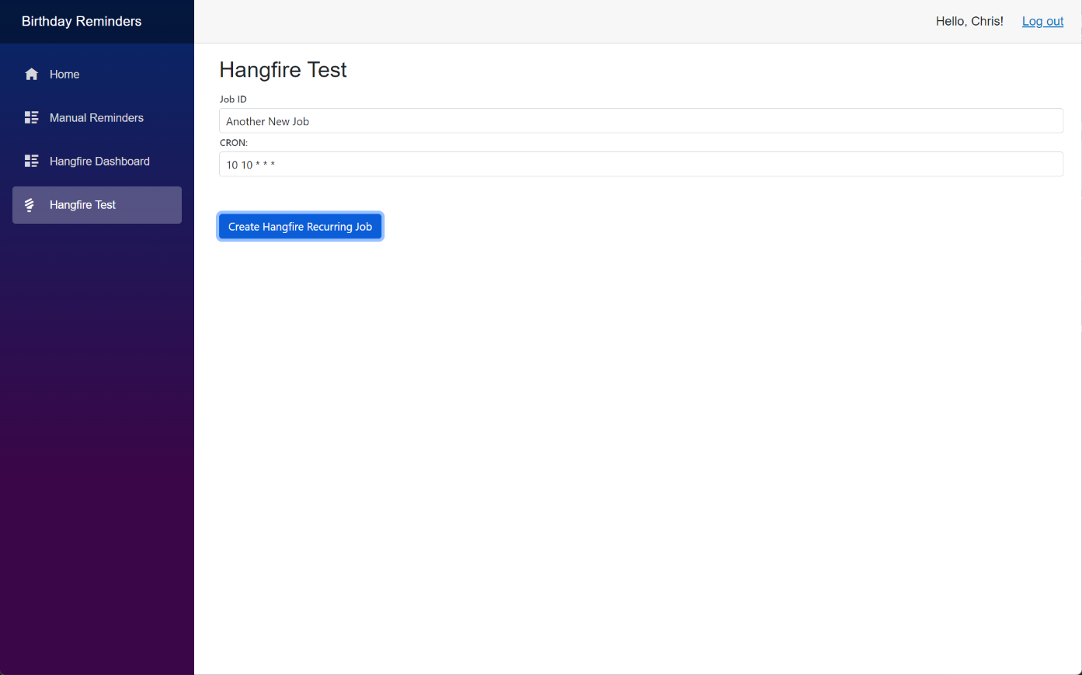The height and width of the screenshot is (675, 1082).
Task: Select the Manual Reminders list icon
Action: point(31,117)
